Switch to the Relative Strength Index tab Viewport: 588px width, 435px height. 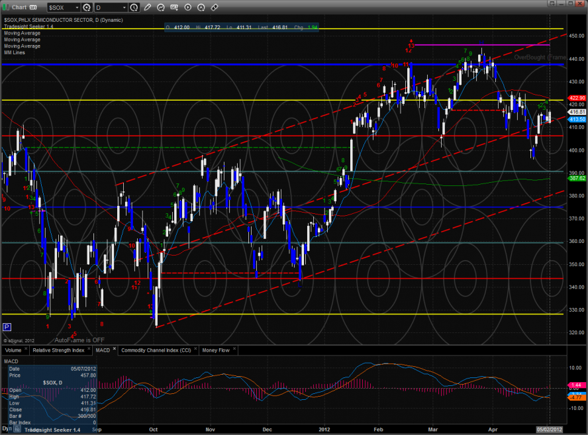pos(59,350)
